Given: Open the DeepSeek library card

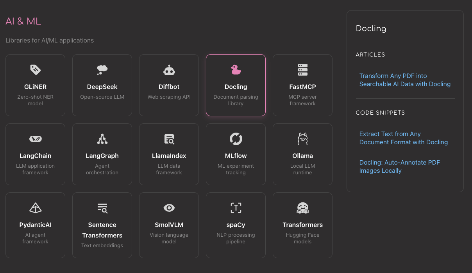Looking at the screenshot, I should point(102,85).
